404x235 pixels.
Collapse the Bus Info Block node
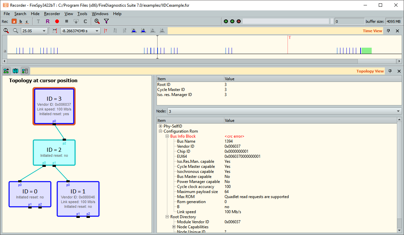(167, 136)
